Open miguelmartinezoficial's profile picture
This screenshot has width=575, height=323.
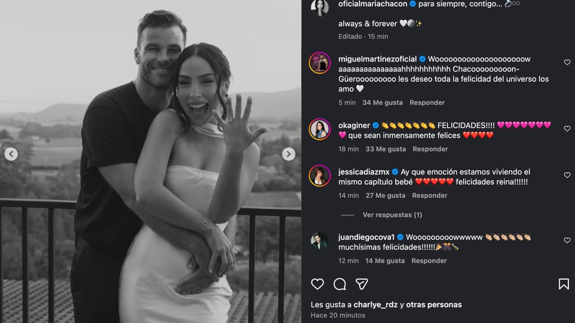[x=320, y=63]
